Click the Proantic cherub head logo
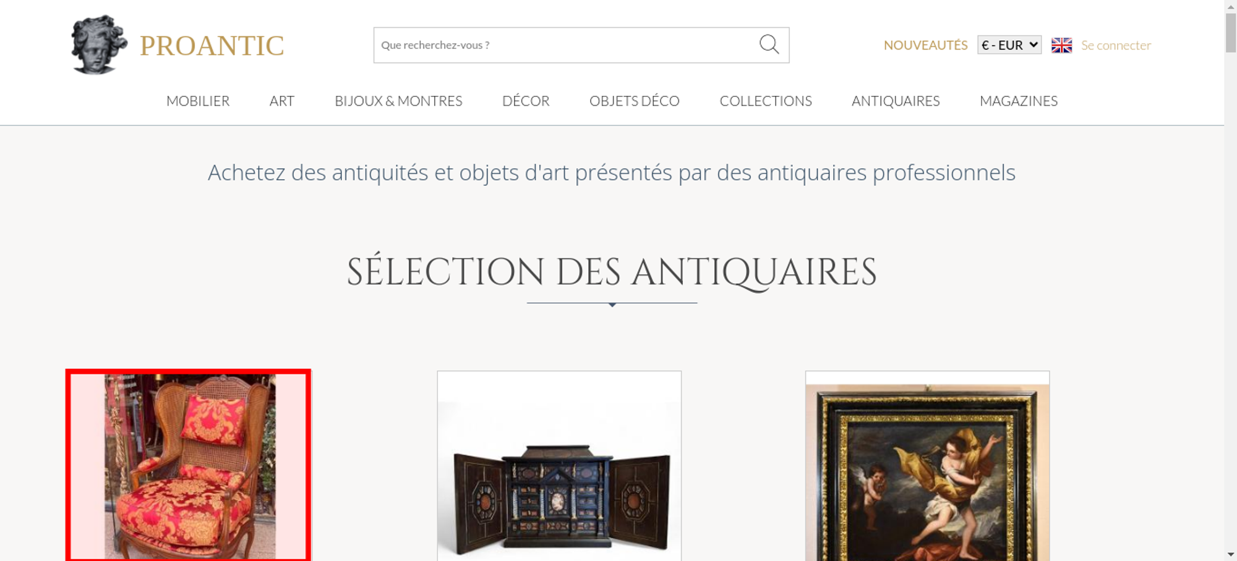 pyautogui.click(x=99, y=44)
